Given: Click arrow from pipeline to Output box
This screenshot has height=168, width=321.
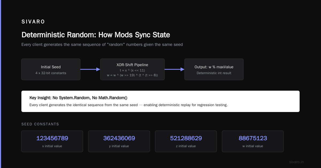Looking at the screenshot, I should (x=174, y=69).
